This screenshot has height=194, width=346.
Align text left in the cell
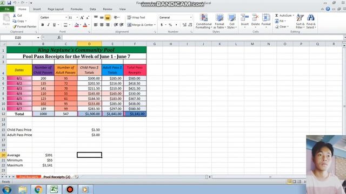tap(96, 25)
